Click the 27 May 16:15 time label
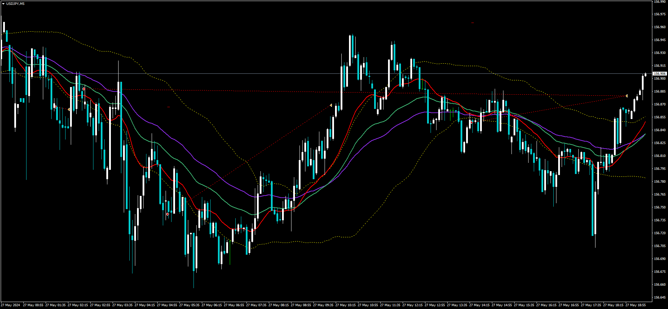Screen dimensions: 668x309 point(546,305)
